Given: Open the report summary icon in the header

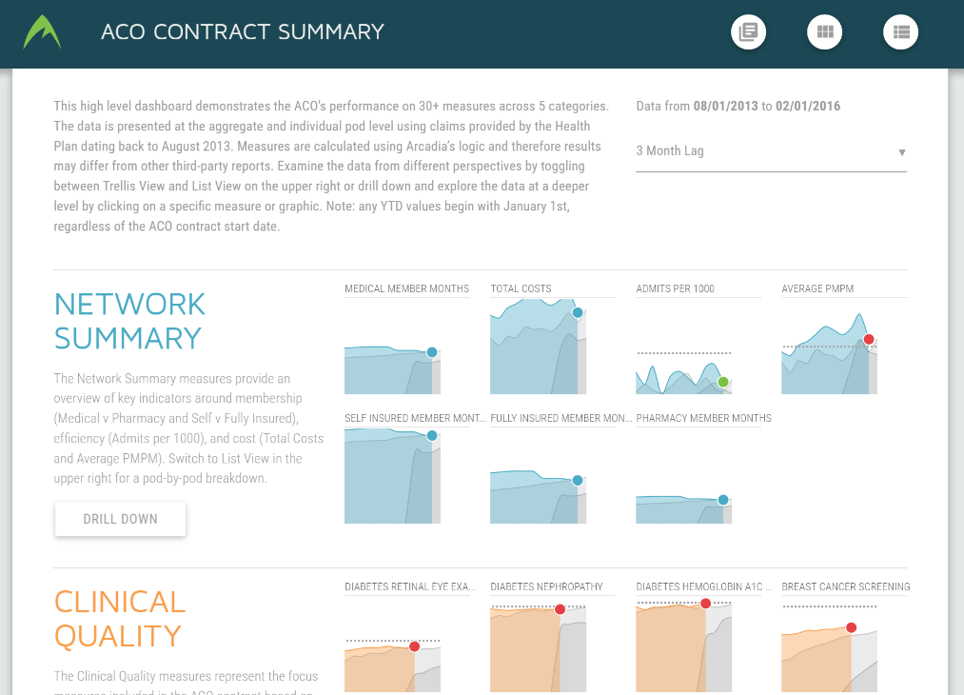Looking at the screenshot, I should [x=748, y=31].
